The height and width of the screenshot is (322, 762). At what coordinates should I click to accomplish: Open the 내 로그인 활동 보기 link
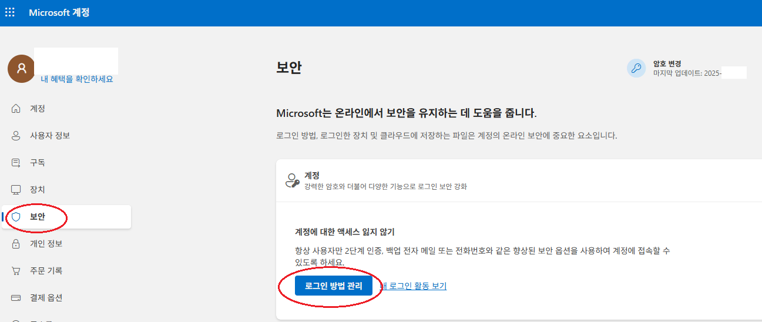(x=413, y=286)
